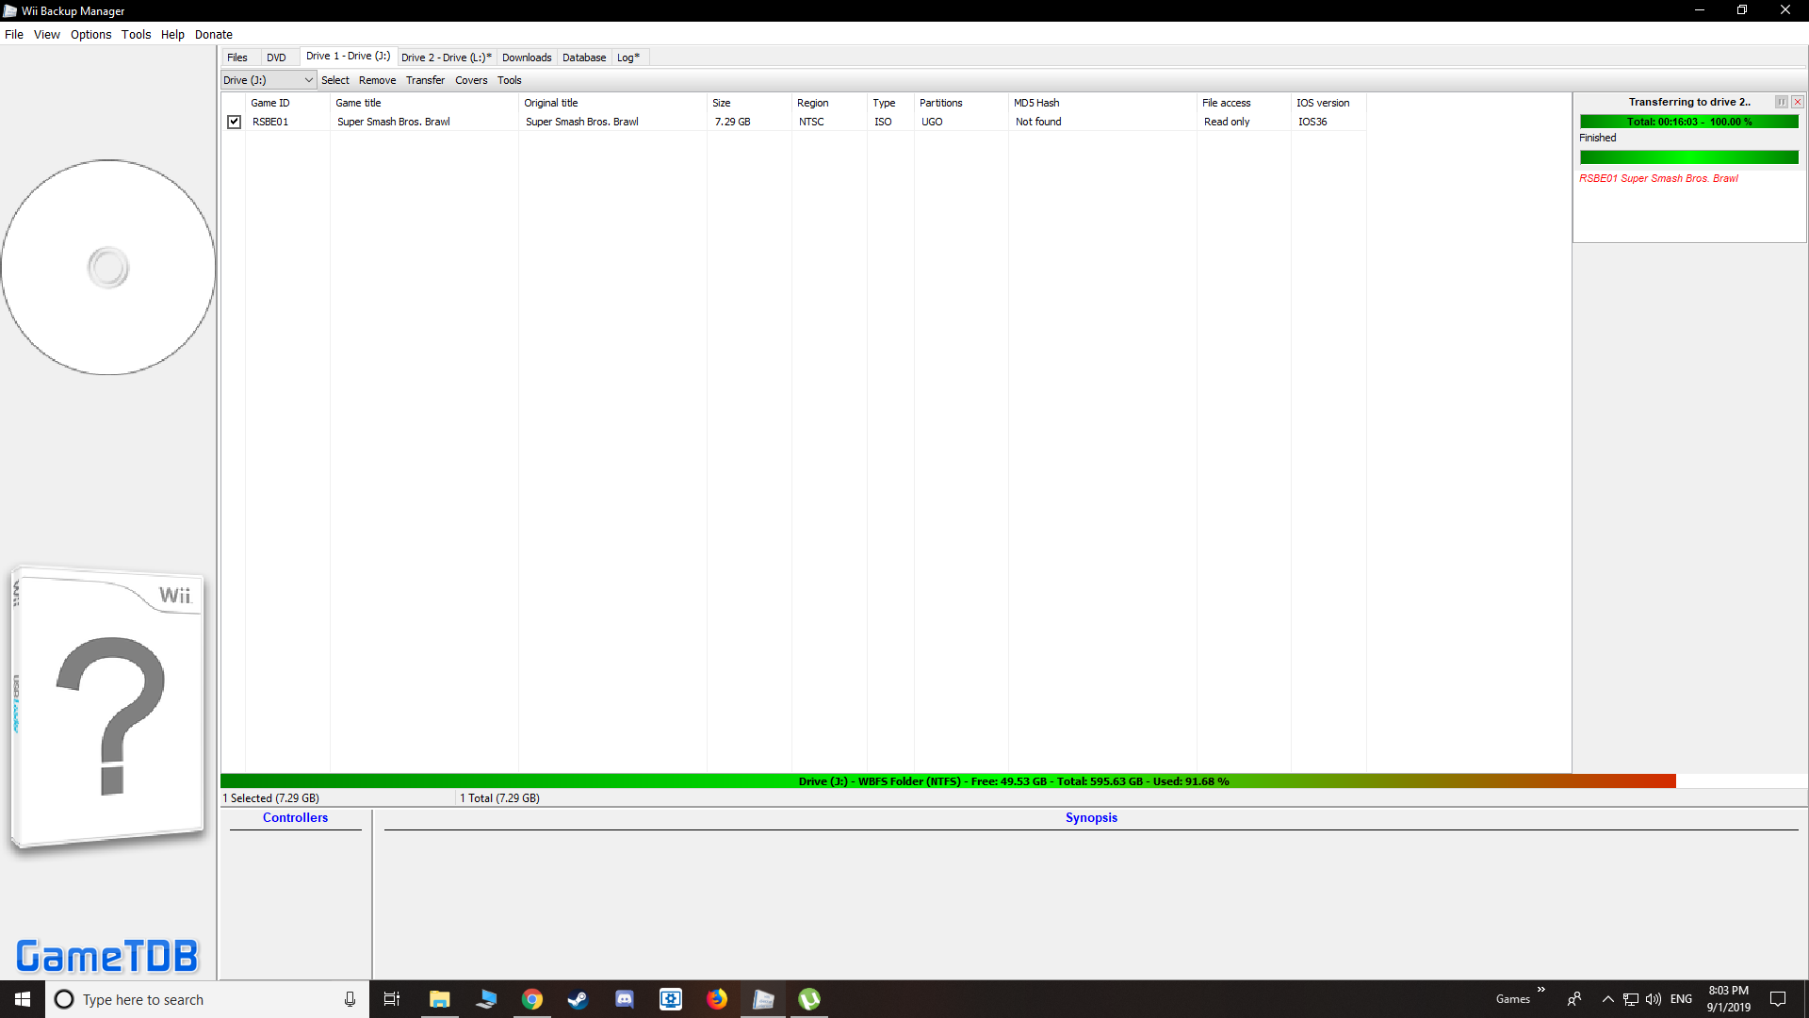Open the File menu
The width and height of the screenshot is (1809, 1018).
[14, 35]
